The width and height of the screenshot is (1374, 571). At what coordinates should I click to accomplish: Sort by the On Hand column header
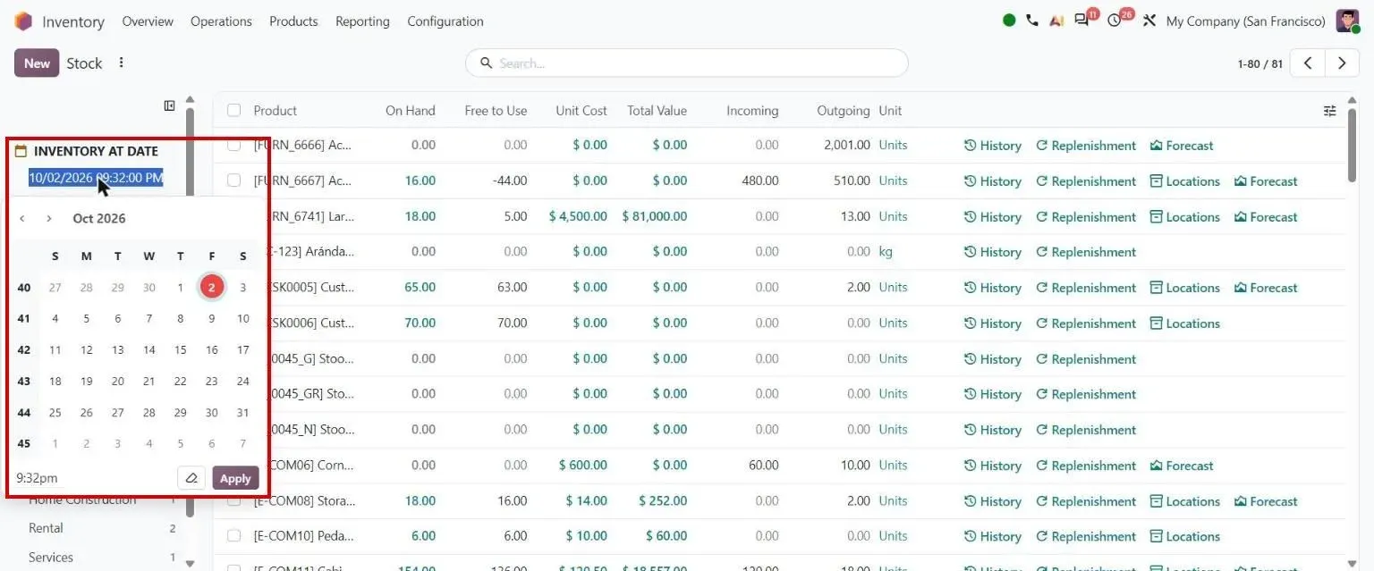point(410,111)
